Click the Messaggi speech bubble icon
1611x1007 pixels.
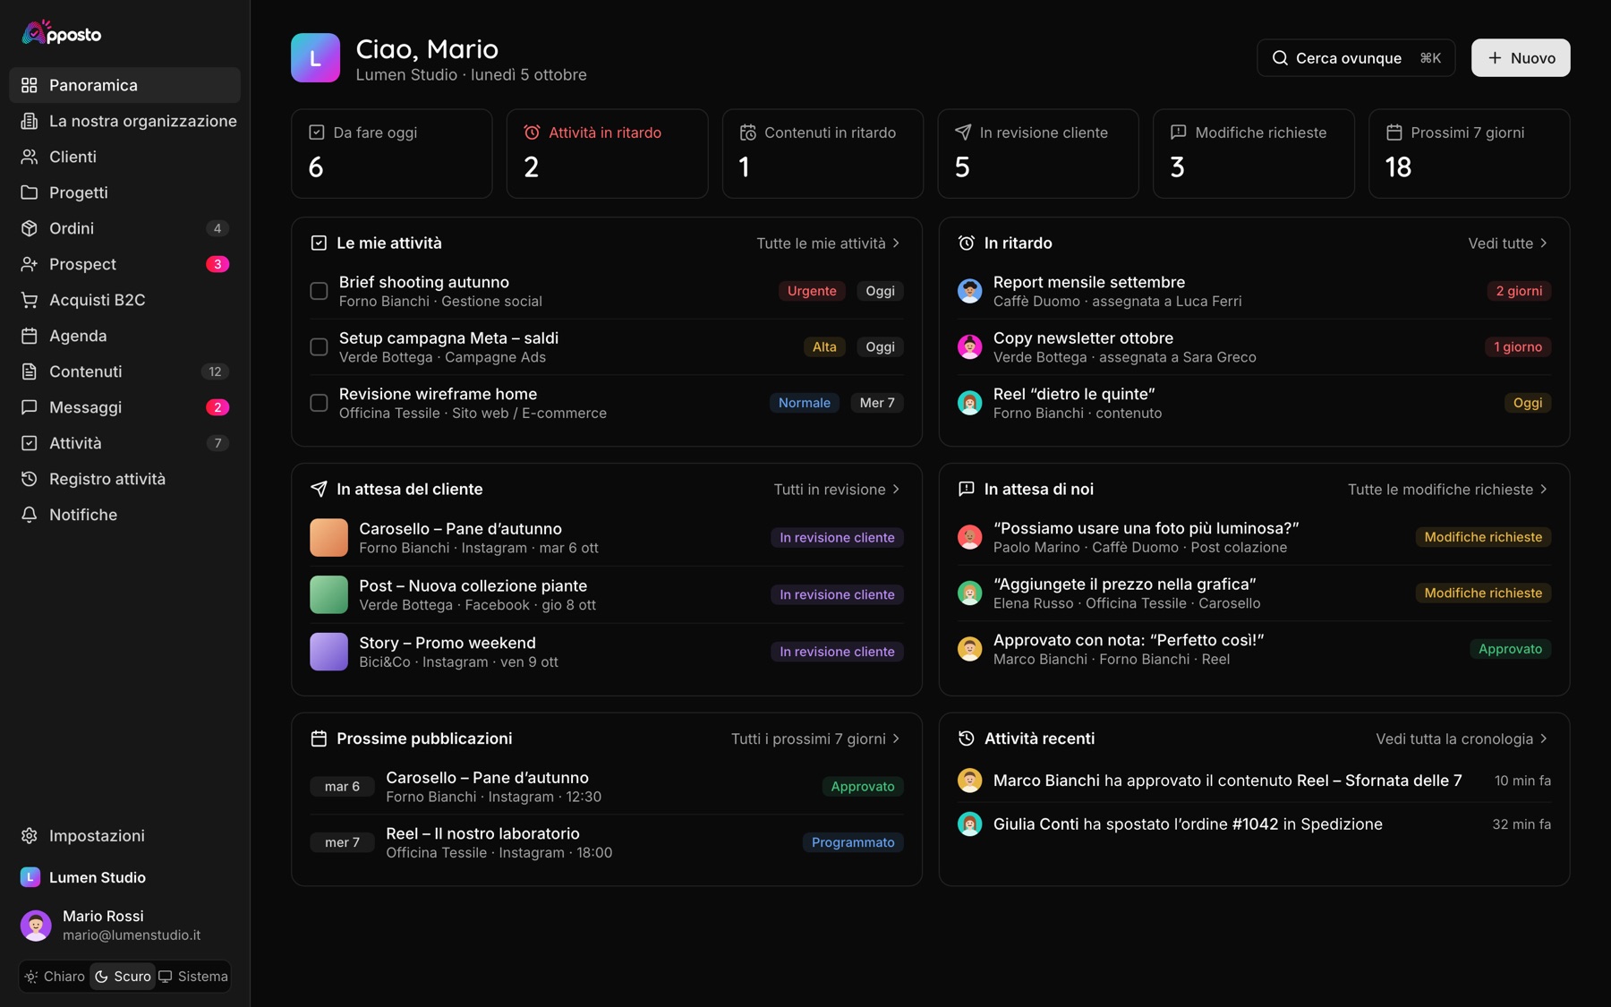point(30,407)
